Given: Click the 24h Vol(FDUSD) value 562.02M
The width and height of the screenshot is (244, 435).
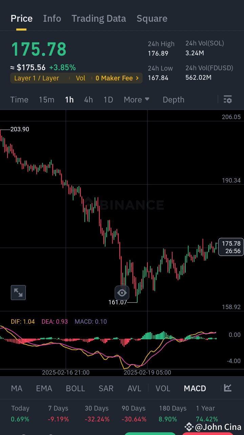Looking at the screenshot, I should click(x=198, y=77).
